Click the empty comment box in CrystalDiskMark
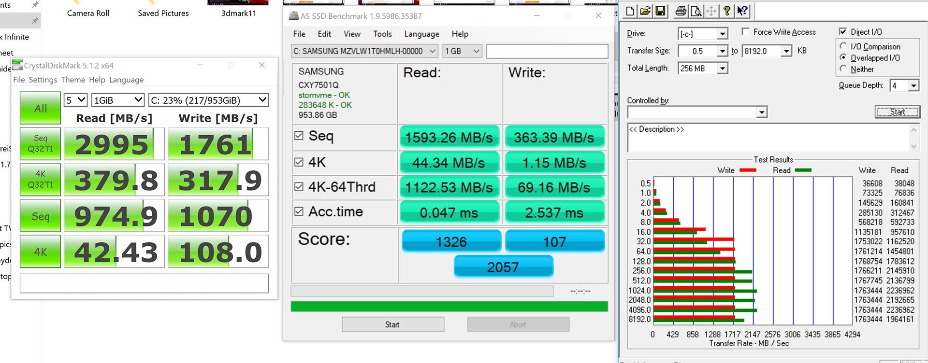The width and height of the screenshot is (928, 363). pos(144,283)
